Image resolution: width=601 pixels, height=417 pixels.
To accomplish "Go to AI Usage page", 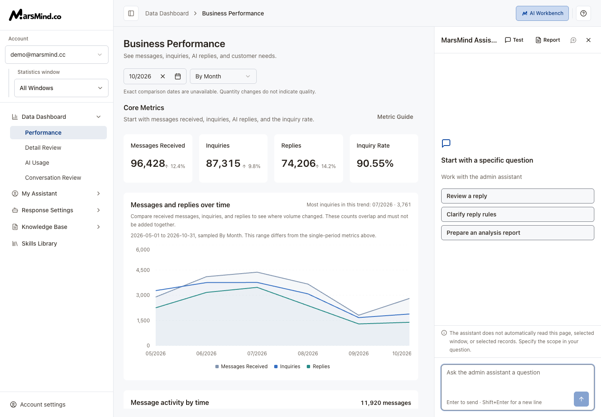I will 58,163.
